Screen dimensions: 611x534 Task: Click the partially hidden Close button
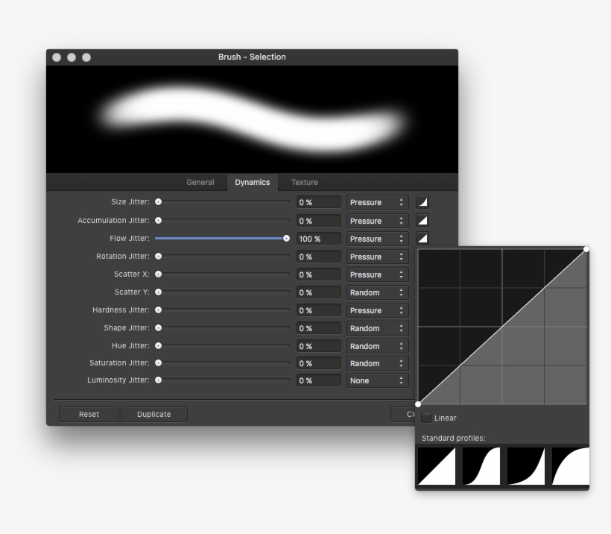[403, 414]
